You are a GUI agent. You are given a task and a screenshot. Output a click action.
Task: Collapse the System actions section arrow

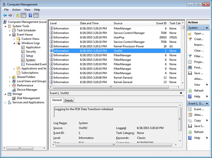tap(207, 28)
